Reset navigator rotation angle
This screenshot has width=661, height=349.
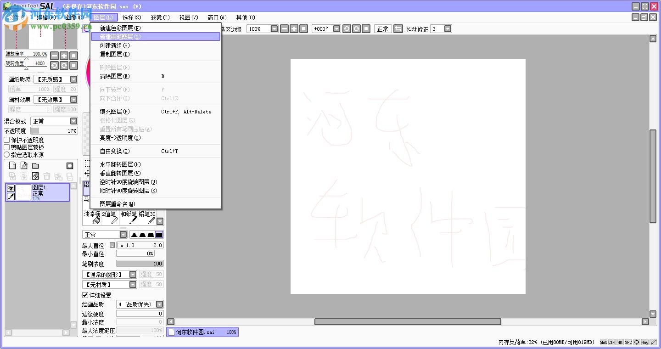point(73,65)
